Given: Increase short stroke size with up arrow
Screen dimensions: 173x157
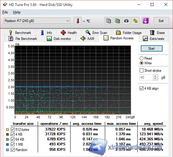Looking at the screenshot, I should pos(155,76).
